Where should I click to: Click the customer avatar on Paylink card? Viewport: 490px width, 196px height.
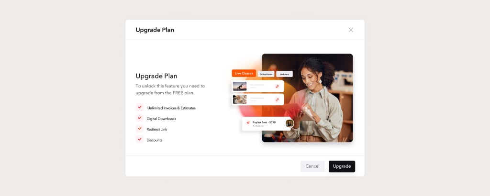pos(290,123)
